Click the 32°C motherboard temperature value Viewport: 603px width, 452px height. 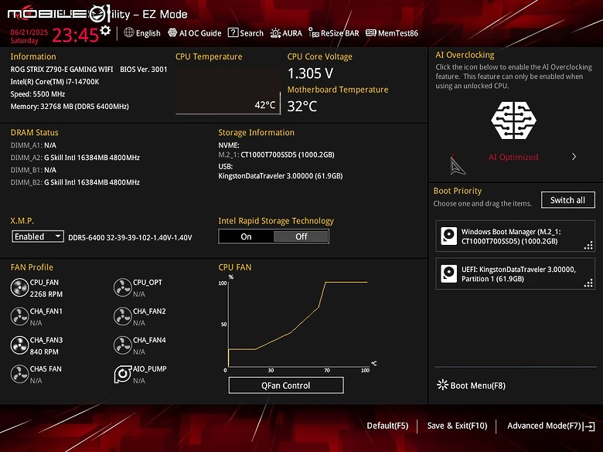tap(301, 106)
